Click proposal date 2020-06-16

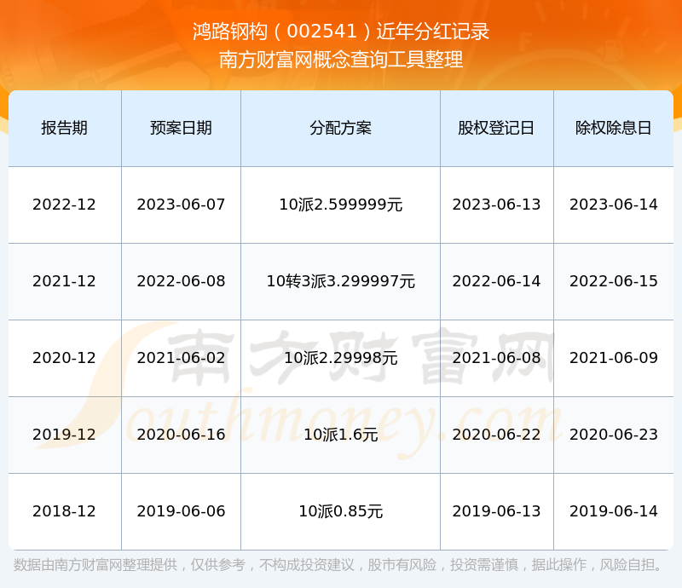[181, 434]
